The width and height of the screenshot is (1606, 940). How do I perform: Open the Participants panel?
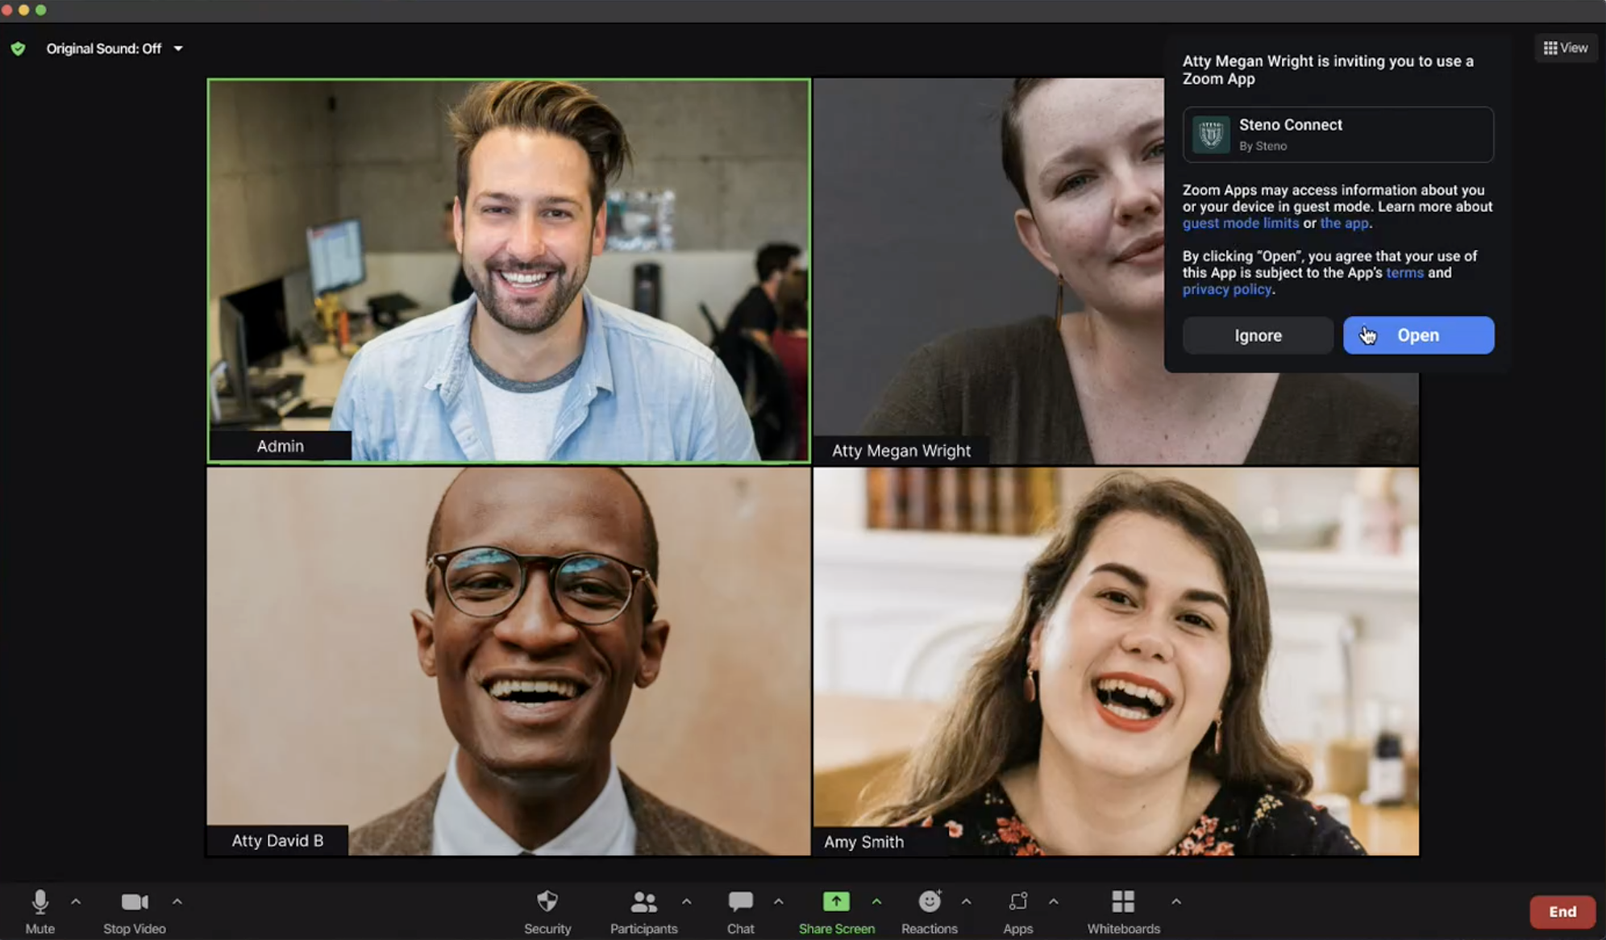pos(643,911)
